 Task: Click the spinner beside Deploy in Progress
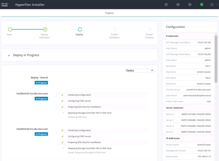[x=9, y=55]
